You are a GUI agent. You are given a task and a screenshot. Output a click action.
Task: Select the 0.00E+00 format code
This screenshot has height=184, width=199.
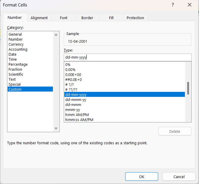[x=73, y=75]
